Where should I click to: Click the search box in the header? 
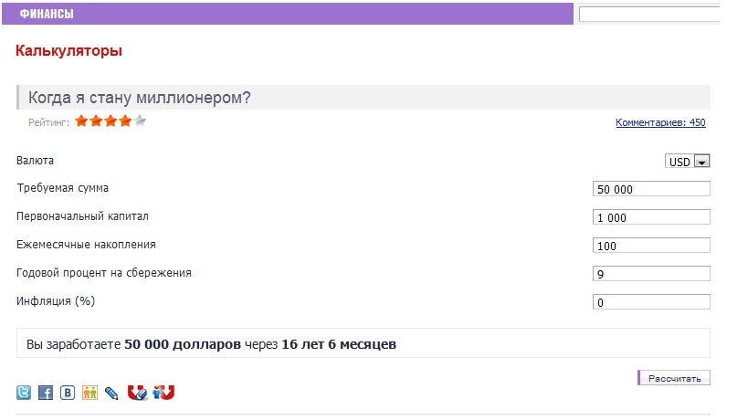(649, 15)
